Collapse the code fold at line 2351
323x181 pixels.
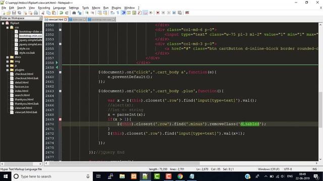60,30
